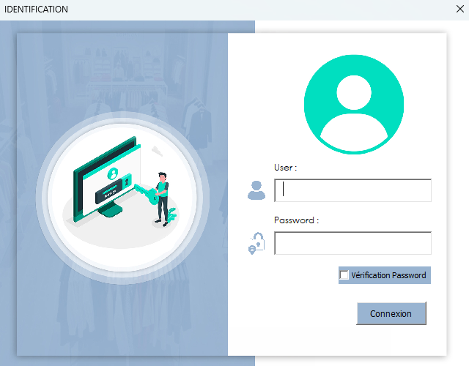Click the Vérification Password label text

click(388, 275)
